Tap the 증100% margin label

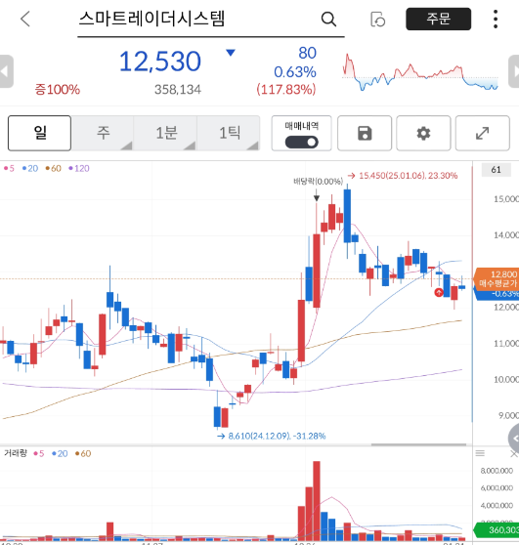58,90
